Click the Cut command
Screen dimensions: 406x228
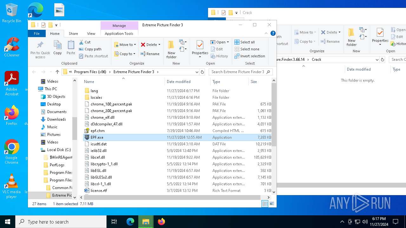[x=85, y=42]
